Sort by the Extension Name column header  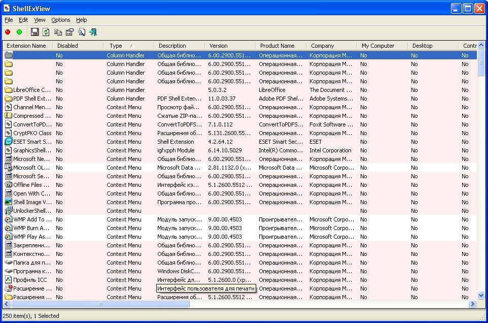(x=27, y=46)
